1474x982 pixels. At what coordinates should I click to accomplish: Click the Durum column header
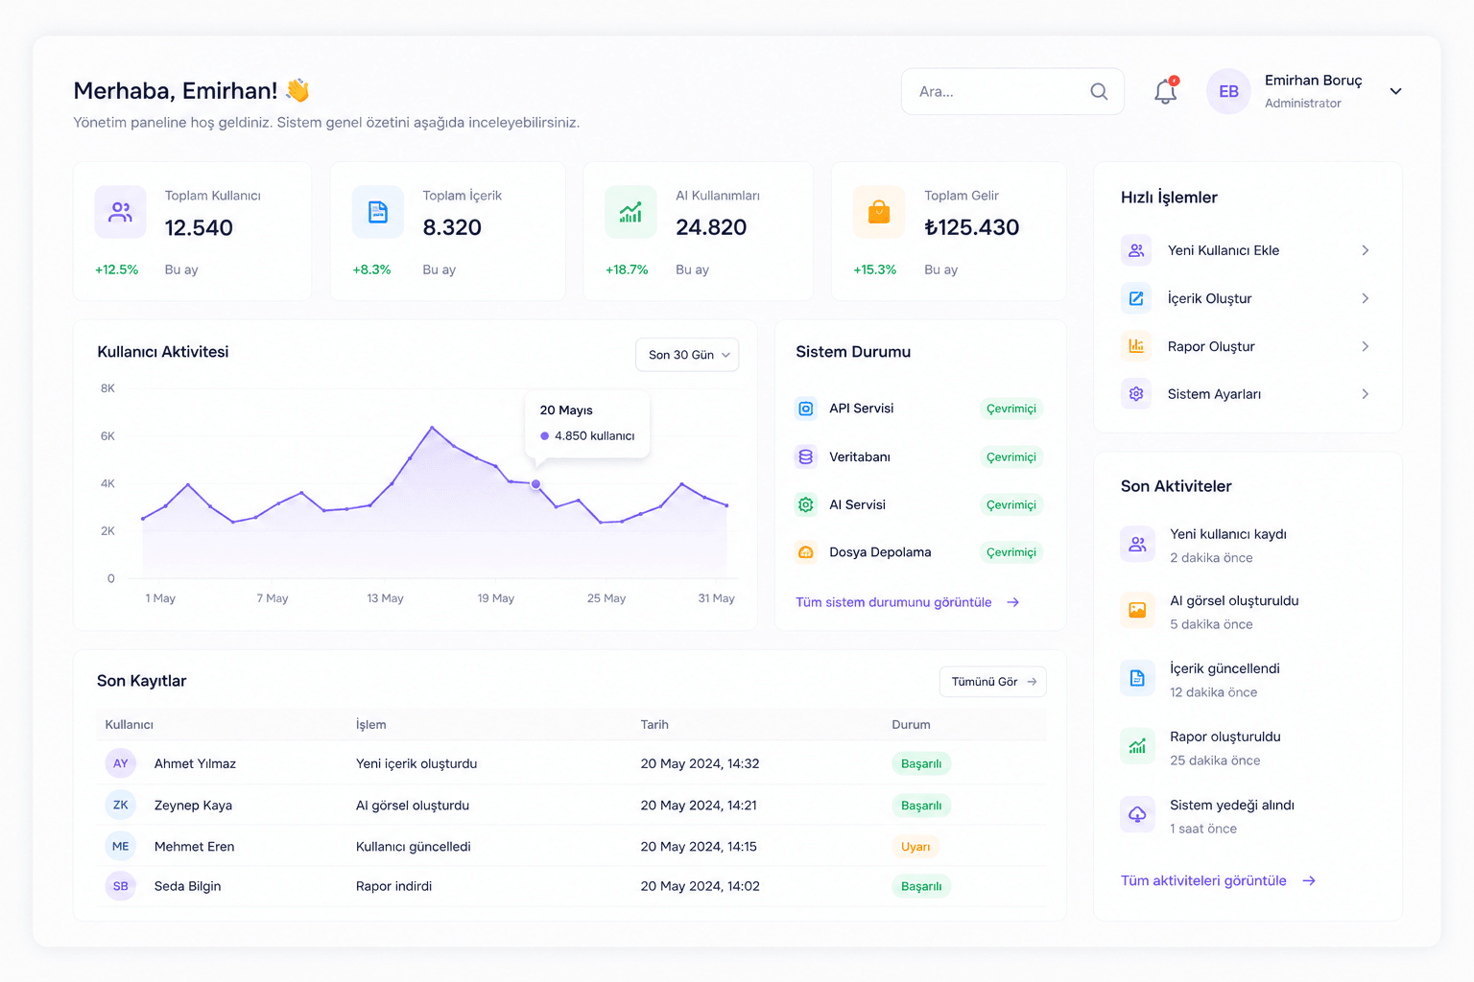[911, 725]
